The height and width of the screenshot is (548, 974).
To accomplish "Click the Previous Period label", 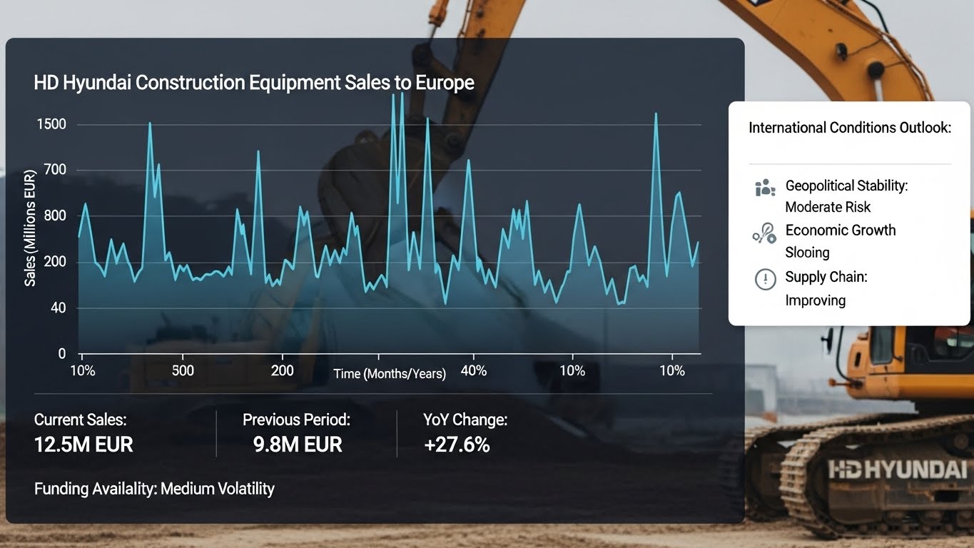I will click(x=296, y=420).
